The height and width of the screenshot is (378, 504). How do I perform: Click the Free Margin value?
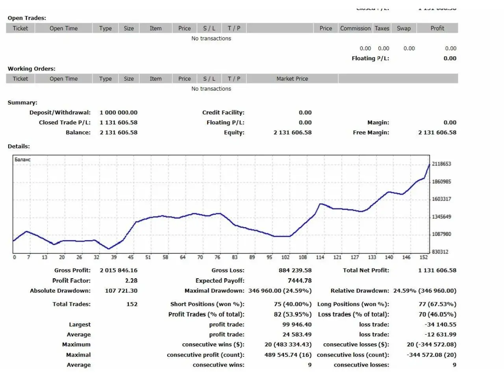437,133
